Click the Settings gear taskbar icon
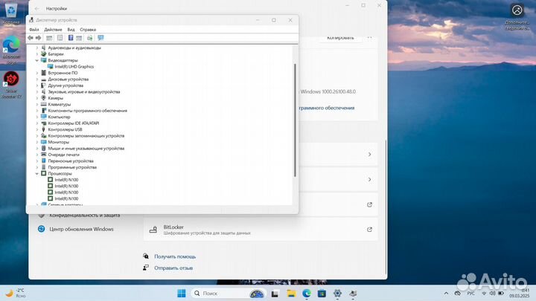The image size is (536, 301). point(337,293)
